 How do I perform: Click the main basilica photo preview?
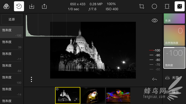[93, 50]
